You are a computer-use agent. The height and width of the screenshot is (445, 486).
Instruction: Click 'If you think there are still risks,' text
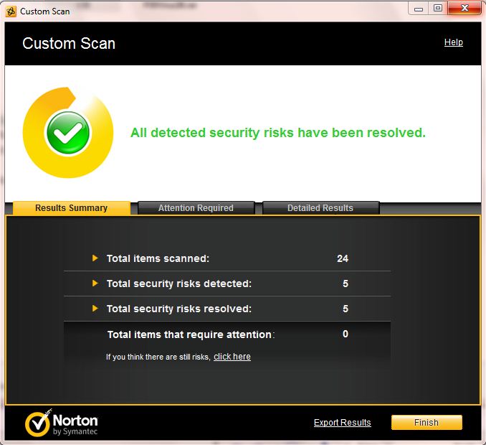point(158,357)
